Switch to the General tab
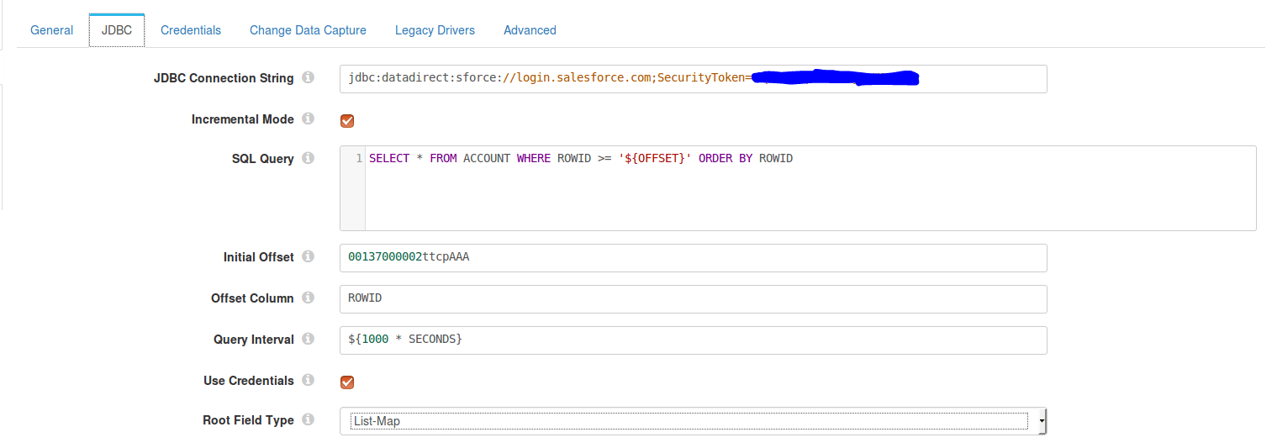This screenshot has width=1277, height=448. click(x=52, y=30)
